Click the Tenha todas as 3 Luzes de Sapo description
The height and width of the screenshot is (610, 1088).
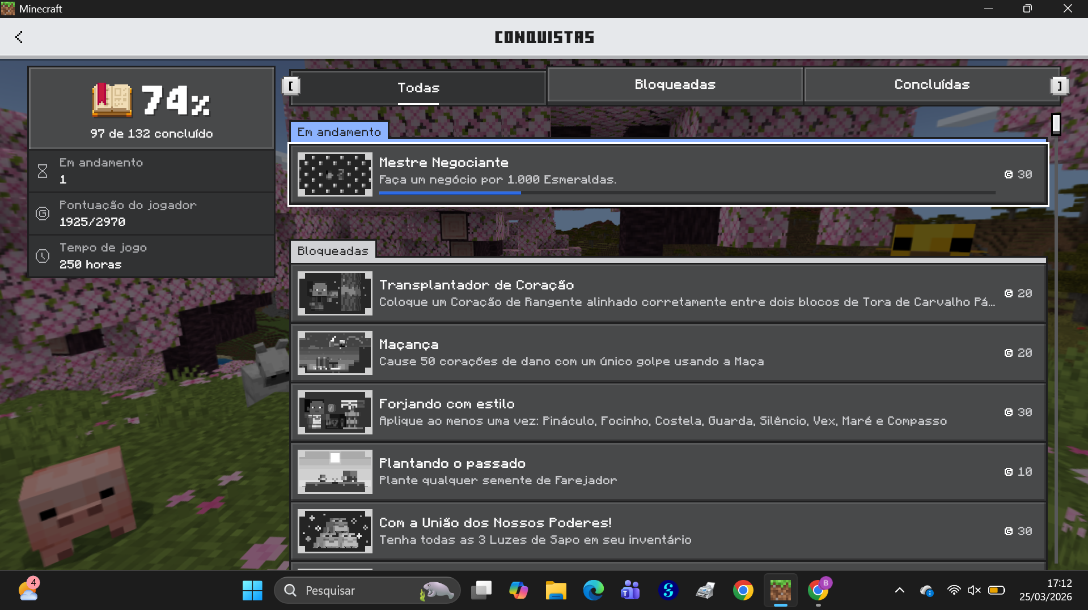pyautogui.click(x=535, y=540)
